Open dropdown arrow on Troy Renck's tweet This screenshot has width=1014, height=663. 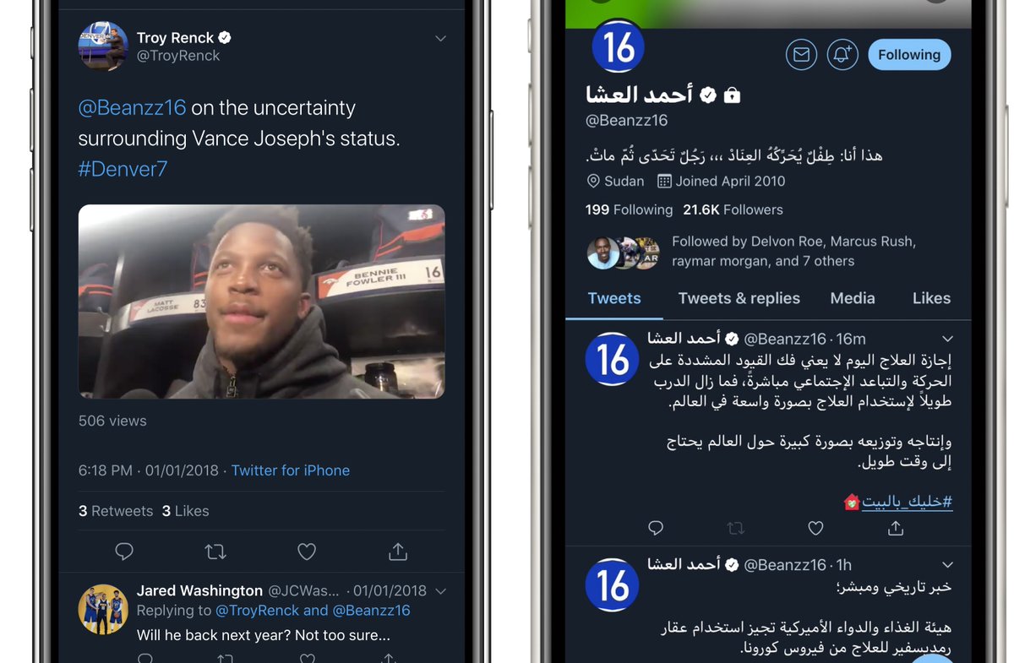440,39
